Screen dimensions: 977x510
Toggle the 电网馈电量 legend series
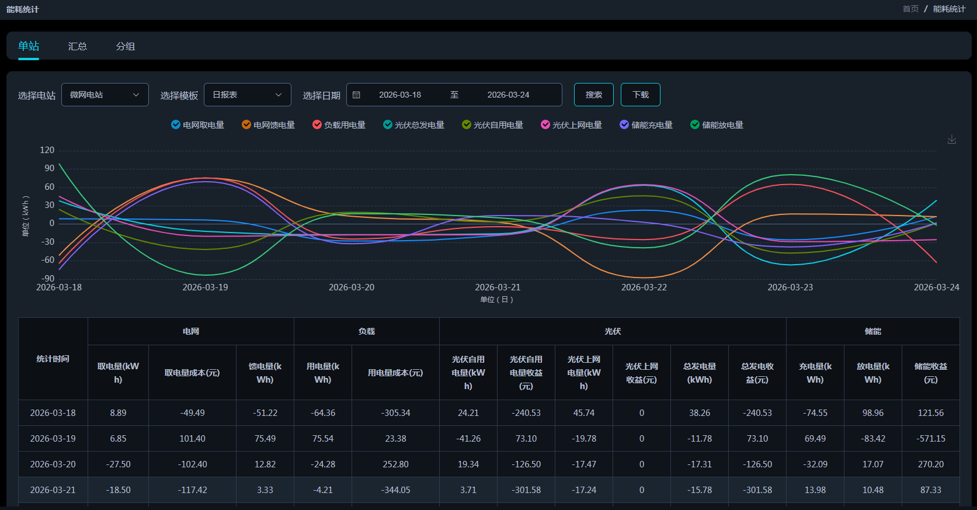(268, 125)
